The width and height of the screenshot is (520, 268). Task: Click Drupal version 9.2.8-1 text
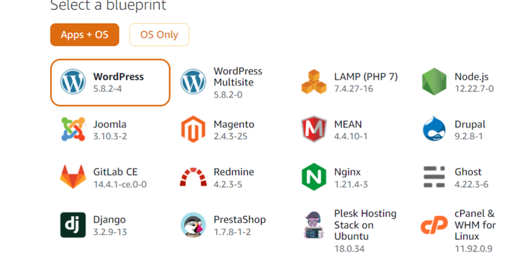(469, 136)
